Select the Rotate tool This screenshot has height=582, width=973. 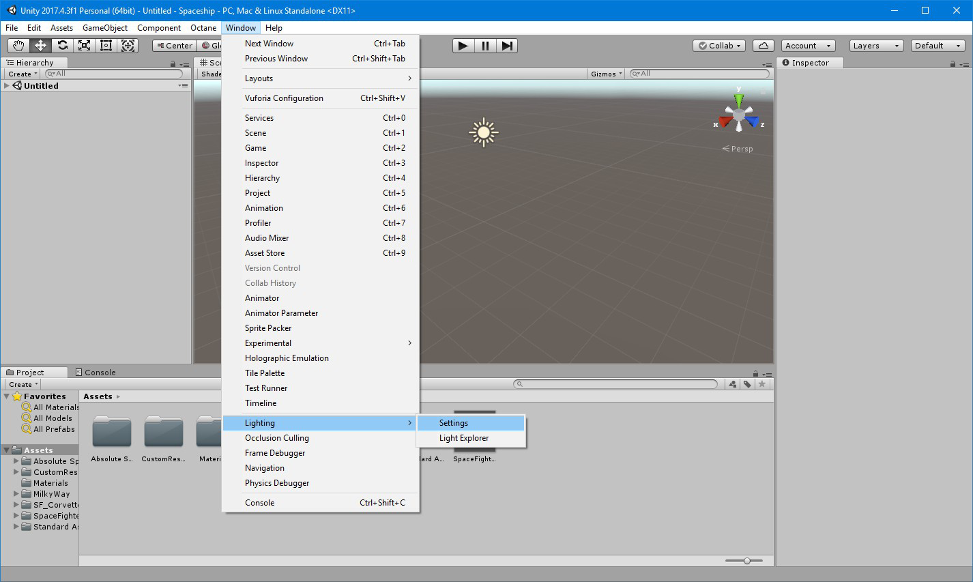(x=62, y=46)
